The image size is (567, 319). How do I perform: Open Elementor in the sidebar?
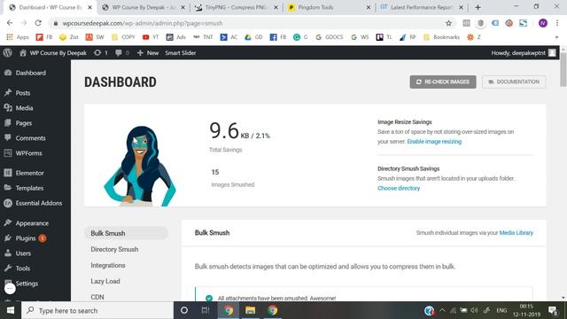click(29, 173)
